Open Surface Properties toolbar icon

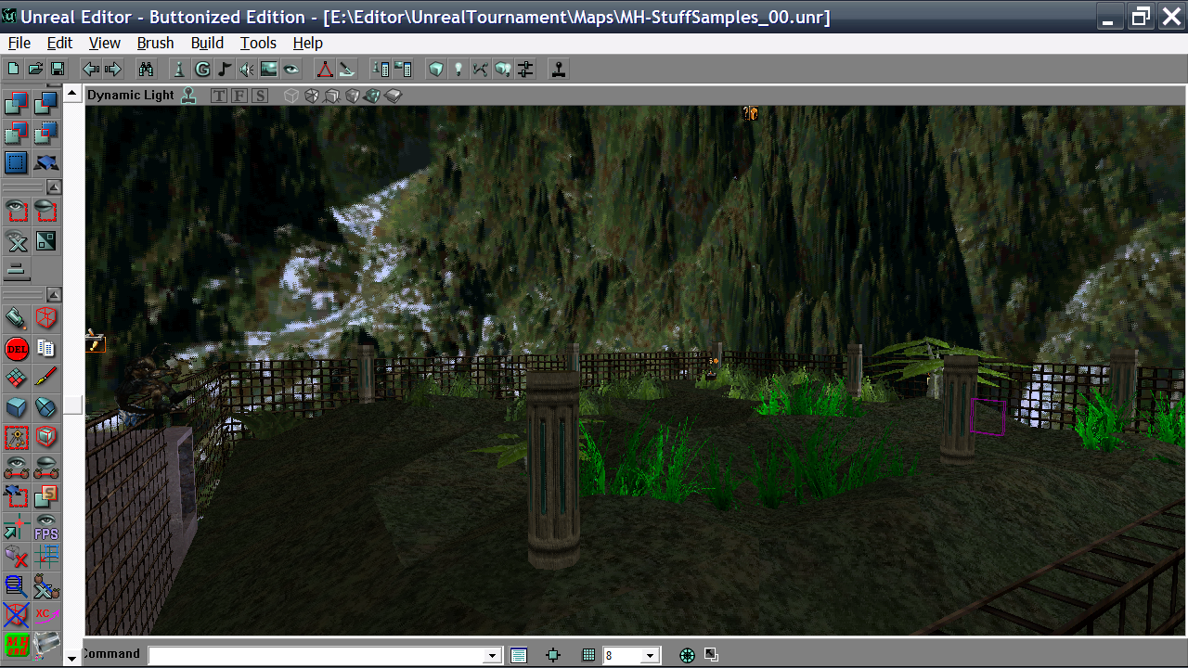pyautogui.click(x=403, y=69)
